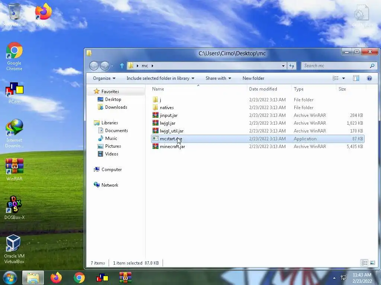Select the Oracle VM VirtualBox desktop icon

coord(15,249)
